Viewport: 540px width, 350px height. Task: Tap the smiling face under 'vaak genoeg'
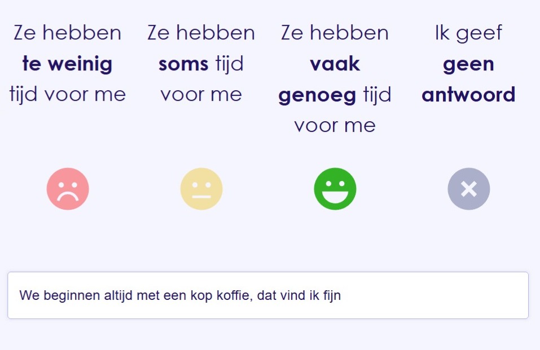335,189
